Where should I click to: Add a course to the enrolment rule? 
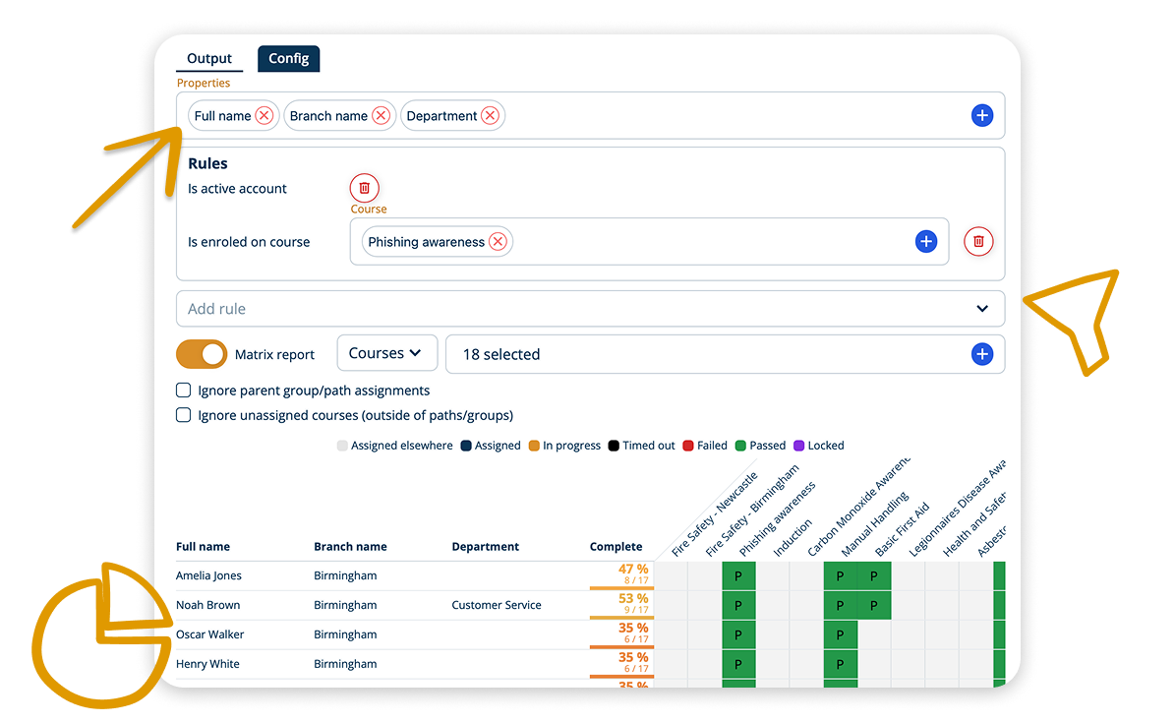[x=925, y=242]
